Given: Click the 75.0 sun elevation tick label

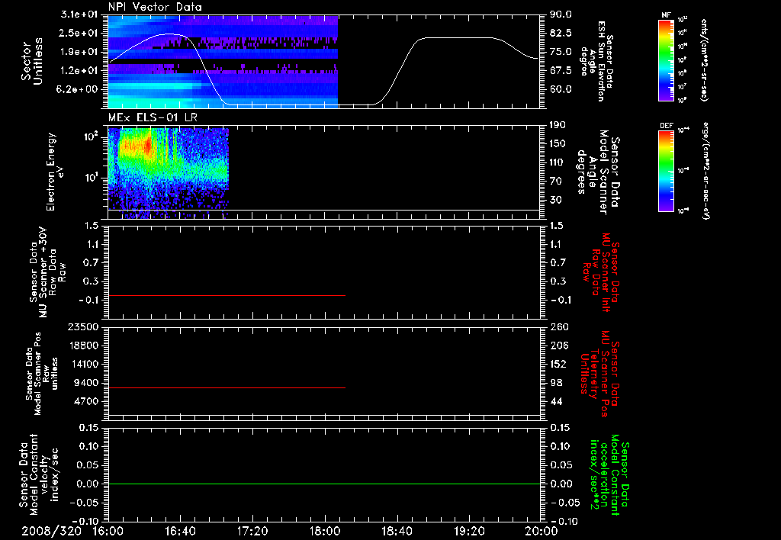Looking at the screenshot, I should point(561,52).
